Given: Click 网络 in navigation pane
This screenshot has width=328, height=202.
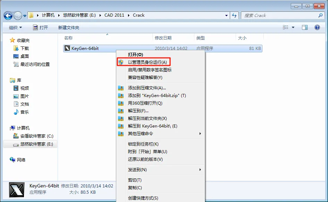Looking at the screenshot, I should 21,160.
